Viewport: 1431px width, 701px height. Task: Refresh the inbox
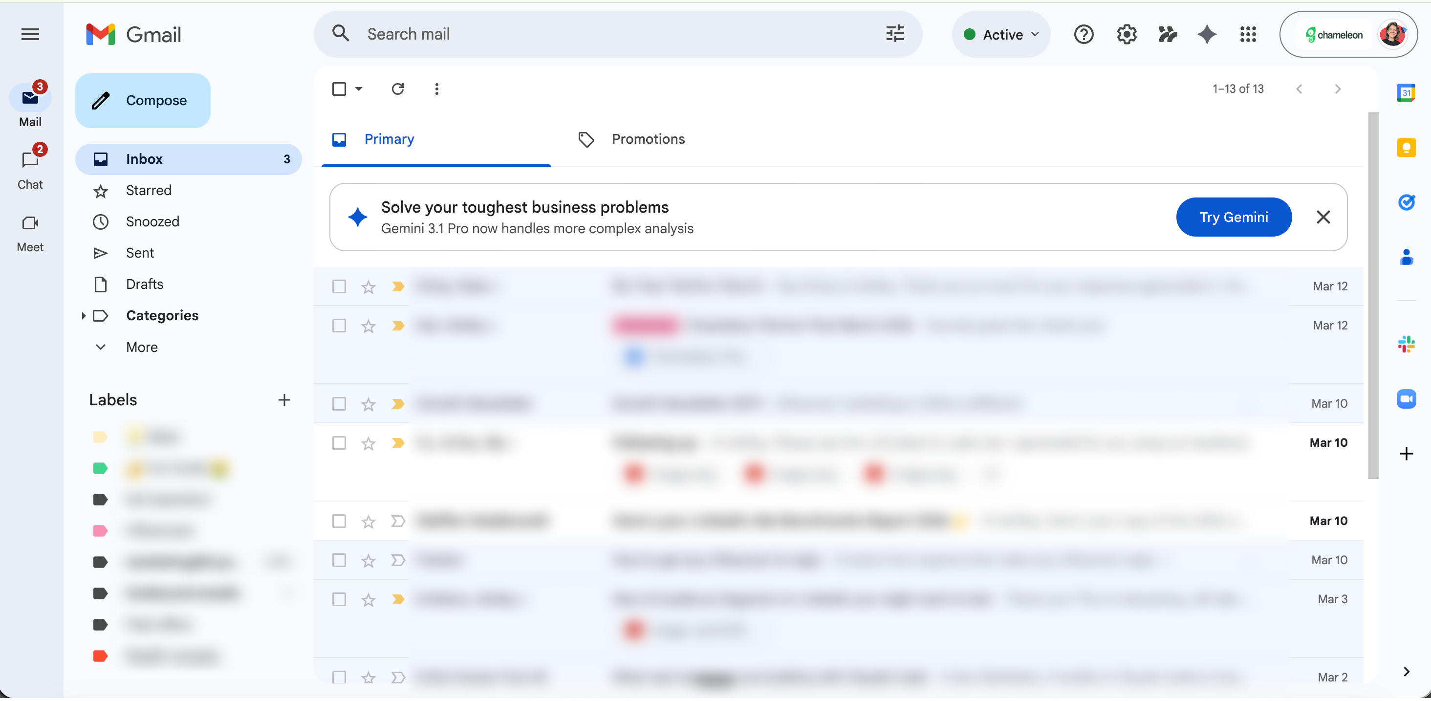pos(398,89)
